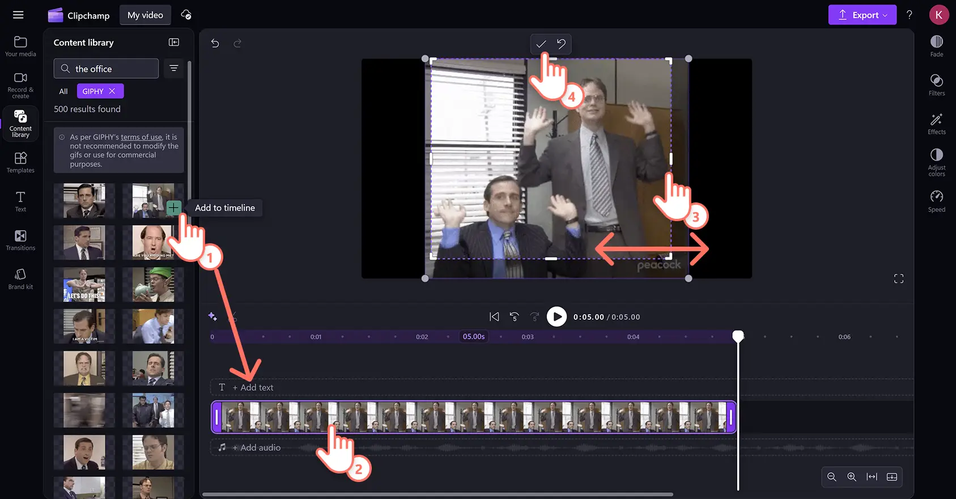Open the Export dropdown
The width and height of the screenshot is (956, 499).
[862, 15]
